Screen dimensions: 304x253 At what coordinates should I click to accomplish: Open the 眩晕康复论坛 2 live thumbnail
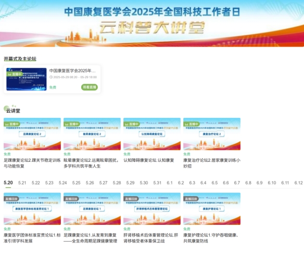pyautogui.click(x=92, y=134)
